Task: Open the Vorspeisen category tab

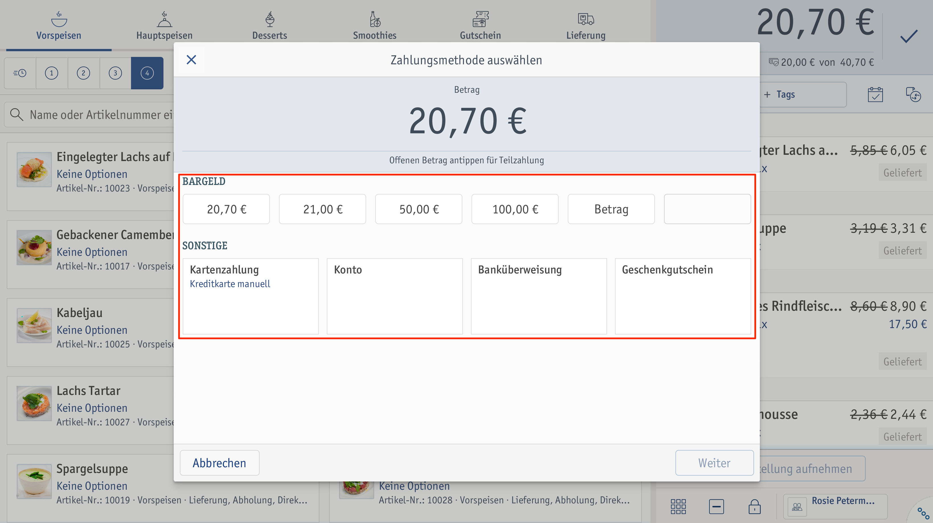Action: point(59,25)
